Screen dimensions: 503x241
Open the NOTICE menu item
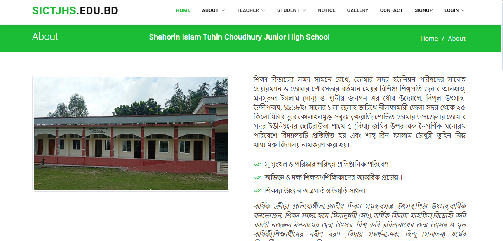[x=327, y=10]
